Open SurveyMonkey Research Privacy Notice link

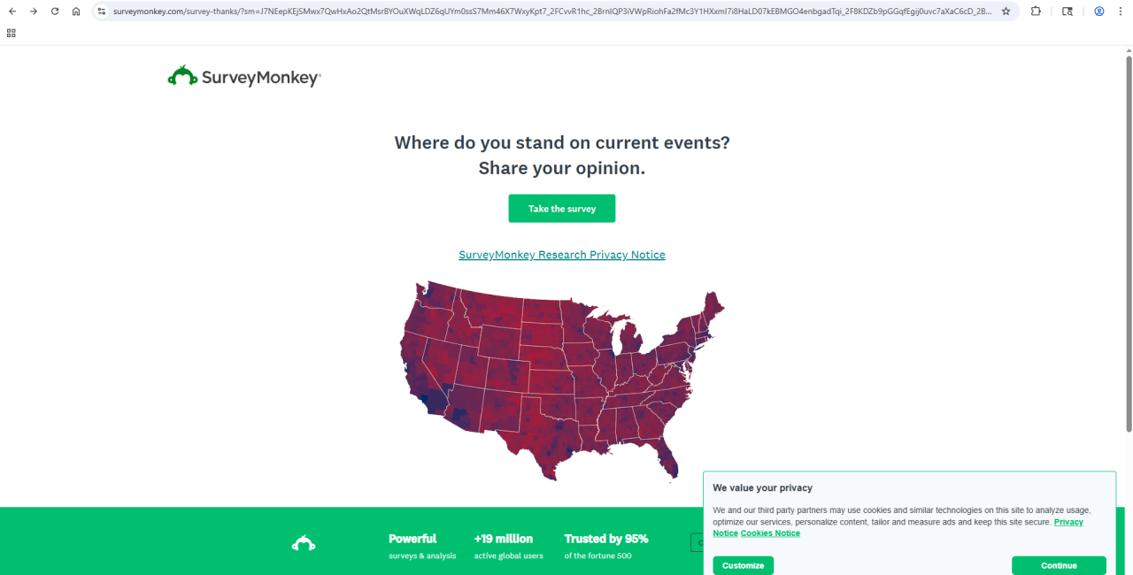(561, 255)
